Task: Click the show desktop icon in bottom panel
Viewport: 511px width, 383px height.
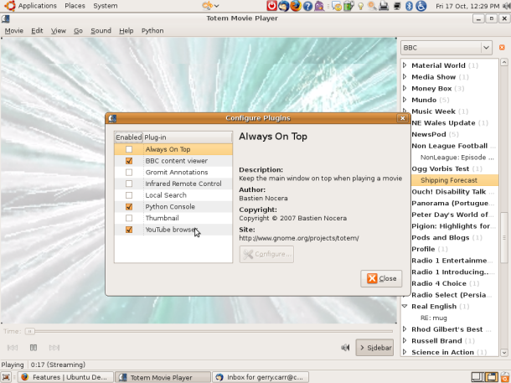Action: [6, 377]
